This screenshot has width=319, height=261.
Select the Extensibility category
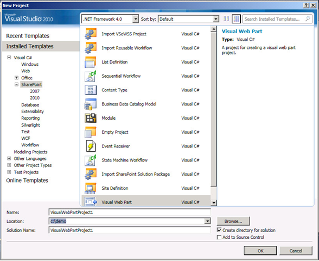coord(33,111)
